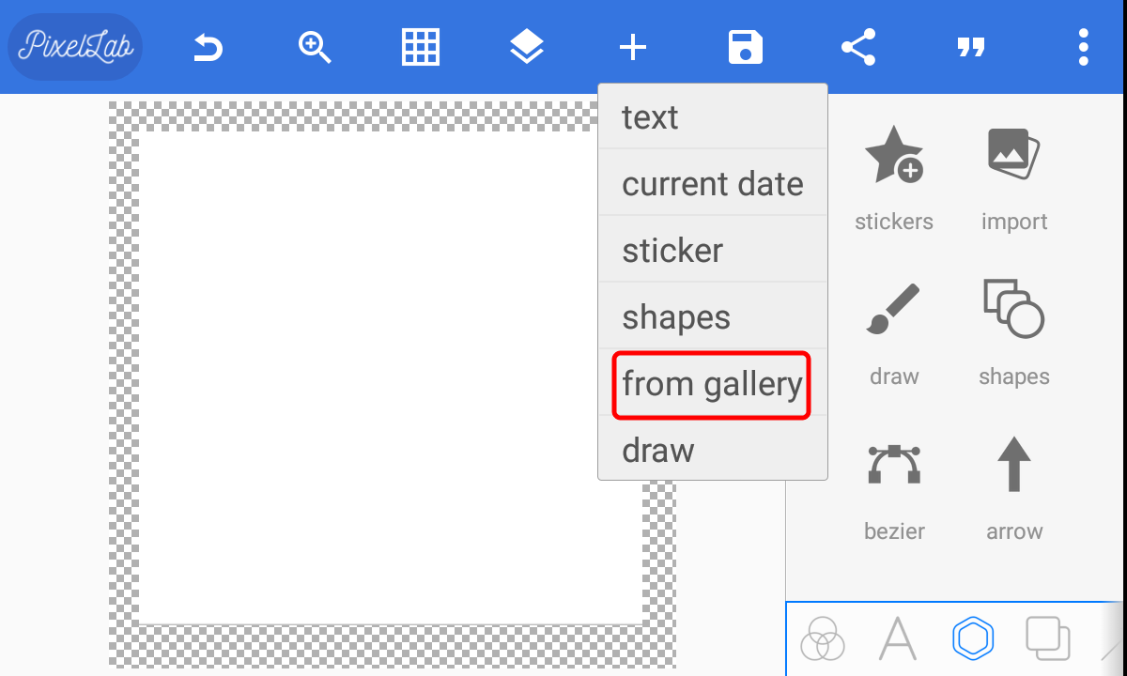Open the layers stack icon
This screenshot has width=1127, height=676.
[x=527, y=47]
